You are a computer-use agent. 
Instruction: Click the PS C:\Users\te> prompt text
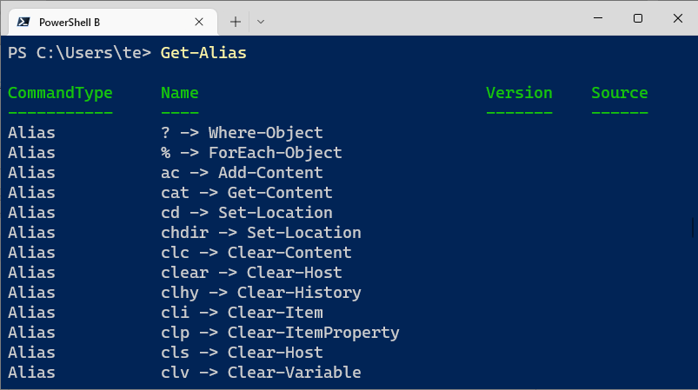pos(79,53)
